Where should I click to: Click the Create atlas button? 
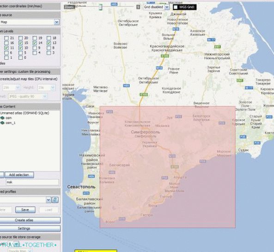pos(30,220)
